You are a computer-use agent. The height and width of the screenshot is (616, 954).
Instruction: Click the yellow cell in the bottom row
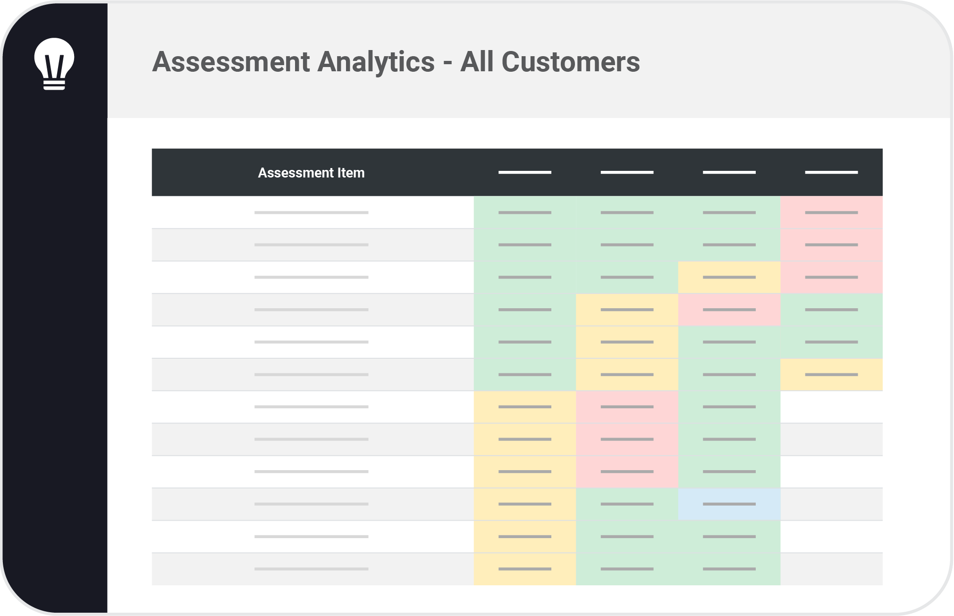(x=525, y=569)
